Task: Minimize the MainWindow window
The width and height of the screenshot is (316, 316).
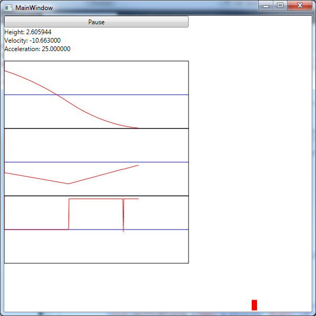Action: 266,5
